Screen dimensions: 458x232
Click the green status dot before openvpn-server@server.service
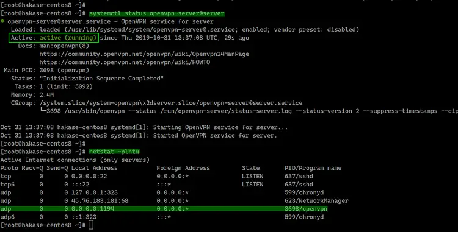[x=2, y=21]
